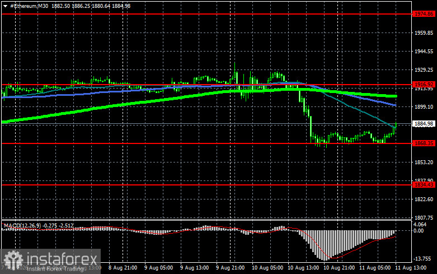Select the 1974.86 red price level label
This screenshot has height=274, width=437.
(424, 13)
